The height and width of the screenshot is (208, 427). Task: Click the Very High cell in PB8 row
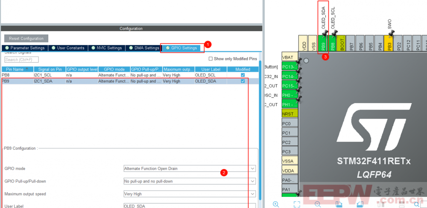pyautogui.click(x=178, y=75)
